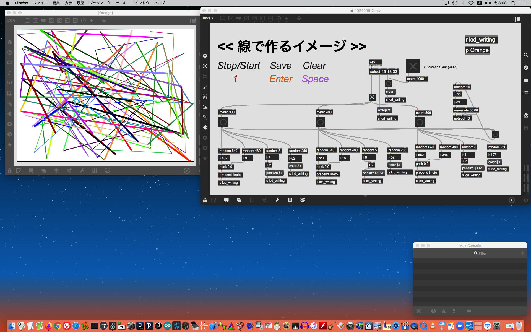Toggle the Automatic Clear X toggle box
The image size is (531, 332).
(x=413, y=66)
